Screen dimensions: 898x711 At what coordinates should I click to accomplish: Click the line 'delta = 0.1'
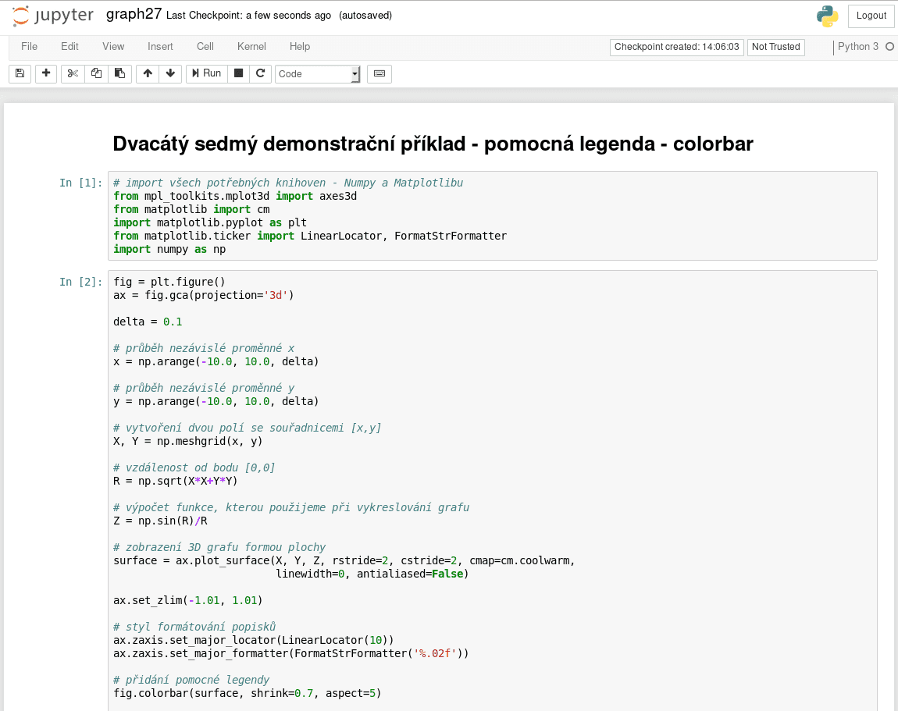[x=148, y=322]
